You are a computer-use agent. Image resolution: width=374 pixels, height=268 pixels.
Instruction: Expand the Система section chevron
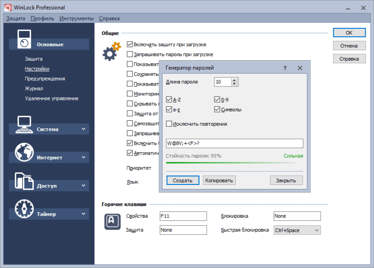pyautogui.click(x=83, y=129)
